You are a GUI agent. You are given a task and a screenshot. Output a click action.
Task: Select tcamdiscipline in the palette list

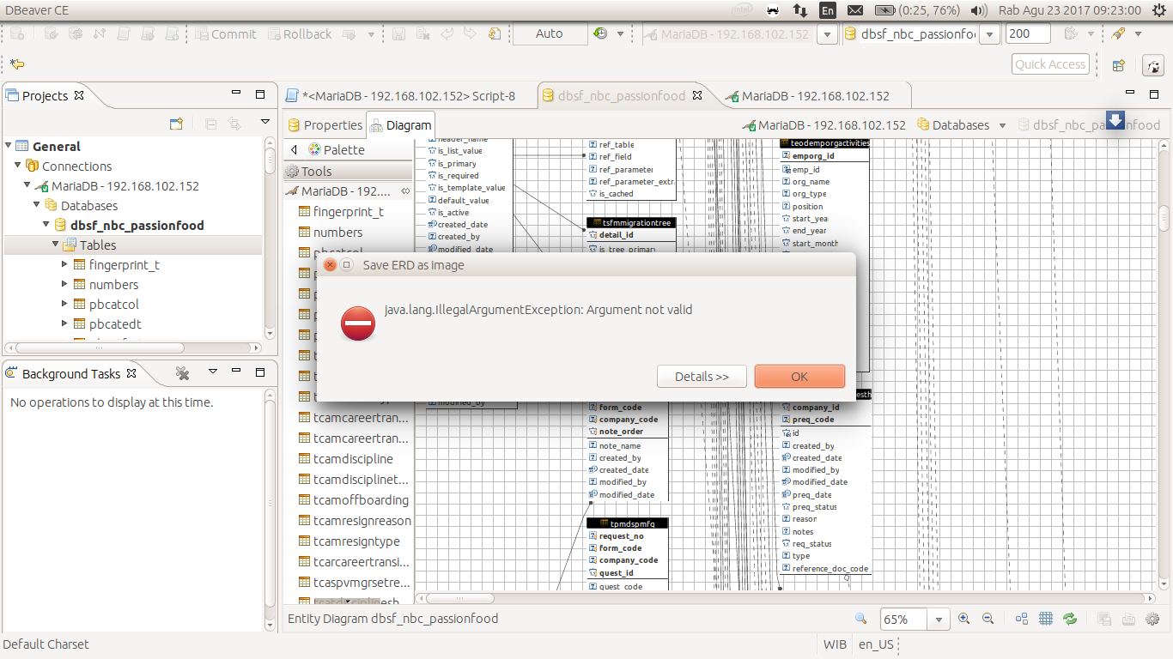(345, 458)
